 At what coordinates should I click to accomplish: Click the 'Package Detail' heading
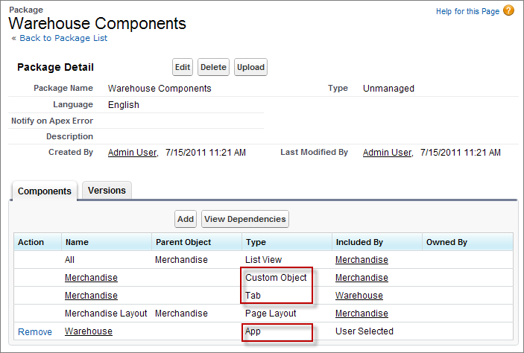[55, 67]
